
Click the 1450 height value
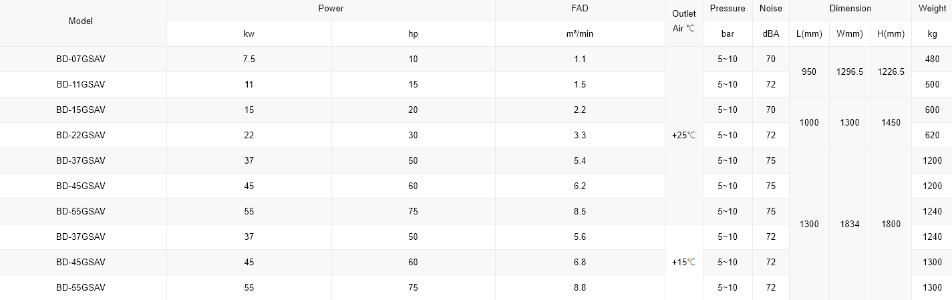point(891,122)
